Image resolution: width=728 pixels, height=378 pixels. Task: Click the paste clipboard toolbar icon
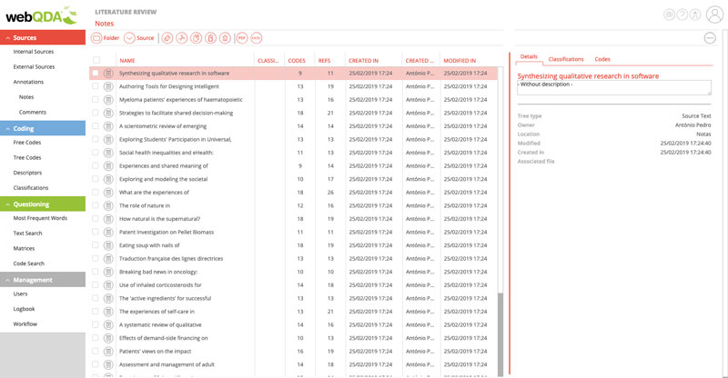coord(211,38)
